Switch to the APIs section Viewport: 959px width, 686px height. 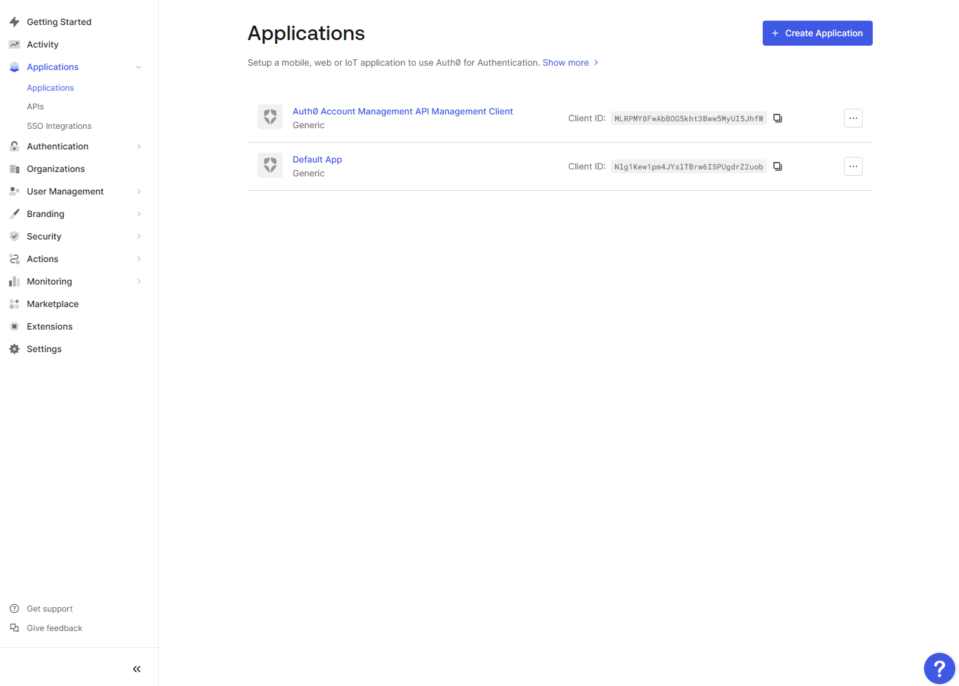35,106
